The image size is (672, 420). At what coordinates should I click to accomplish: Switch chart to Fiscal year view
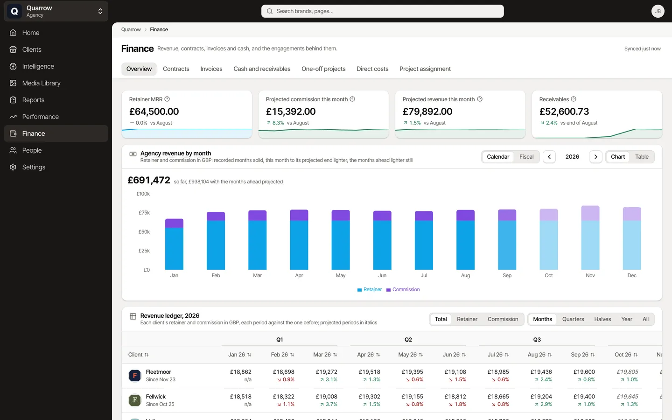[x=526, y=157]
